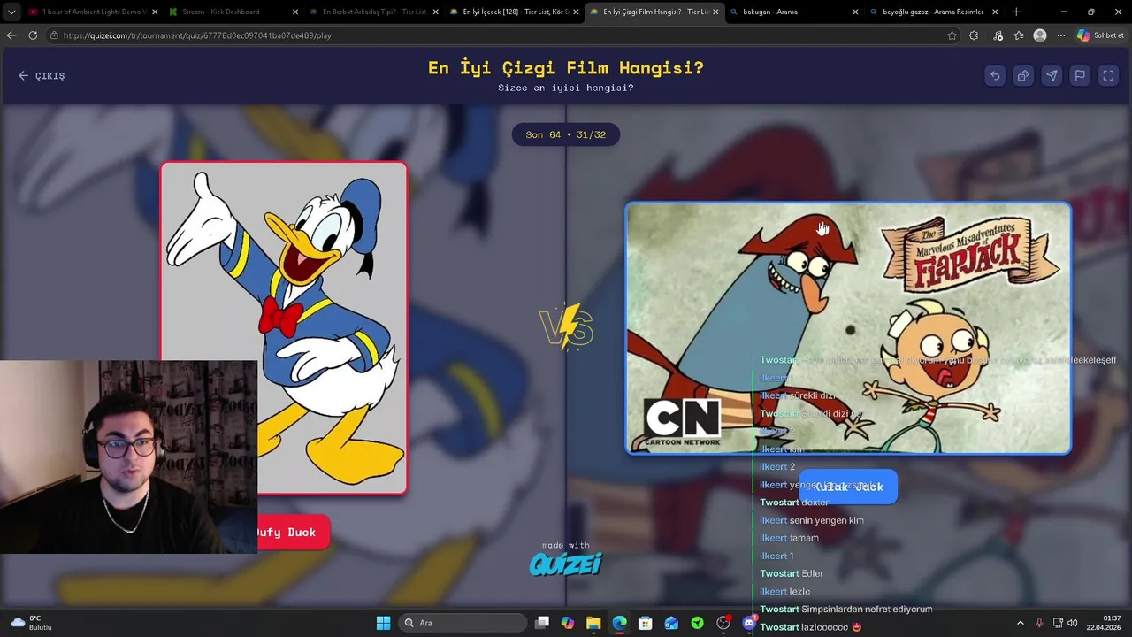1132x637 pixels.
Task: Click the chat message 'senin yengen kim'
Action: click(x=827, y=520)
